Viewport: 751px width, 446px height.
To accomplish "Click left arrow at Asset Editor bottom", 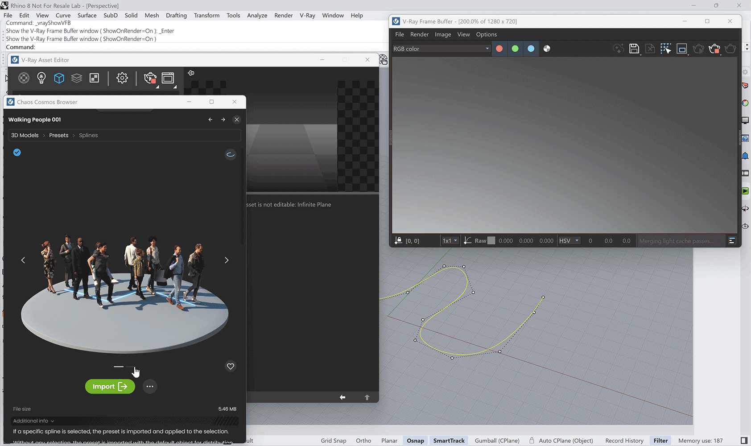I will click(342, 397).
